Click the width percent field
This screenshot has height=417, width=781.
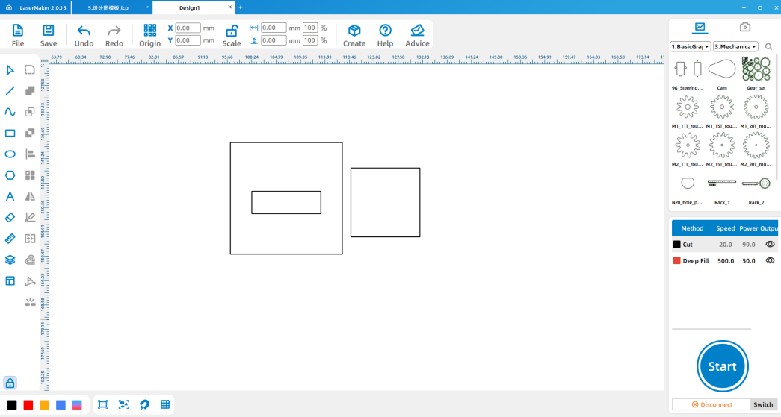310,28
